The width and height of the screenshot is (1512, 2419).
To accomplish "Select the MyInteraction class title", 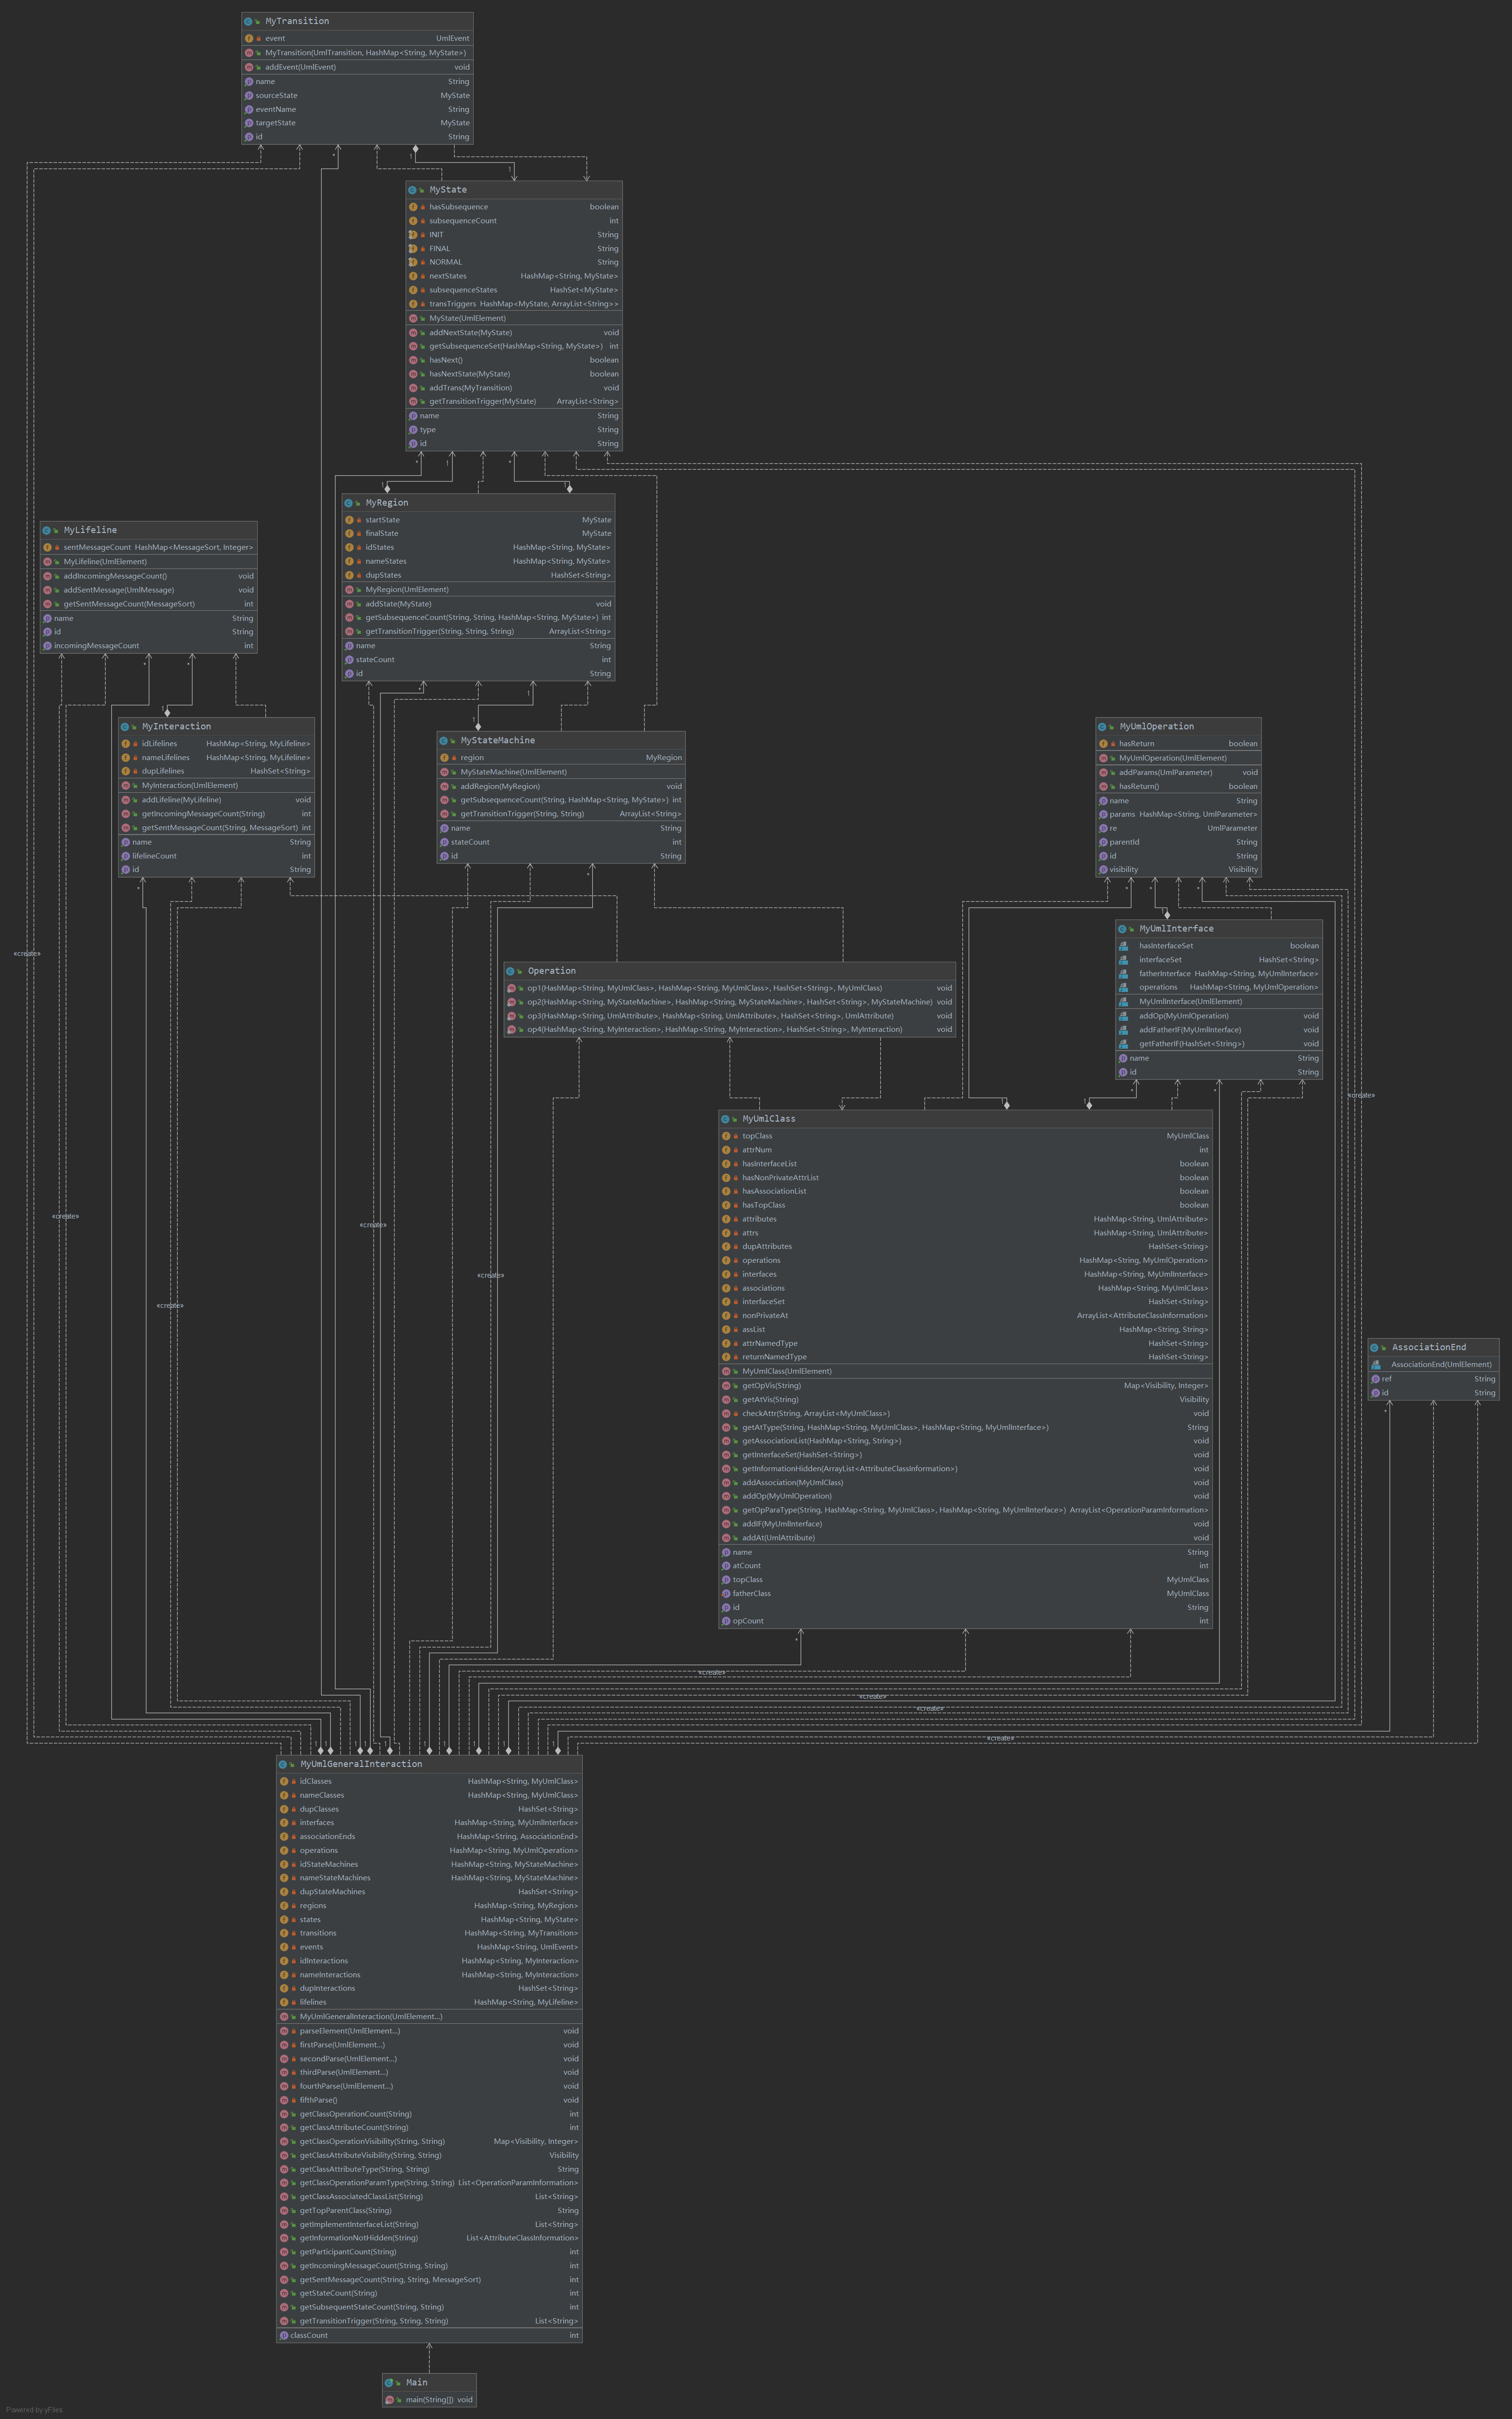I will pos(176,727).
